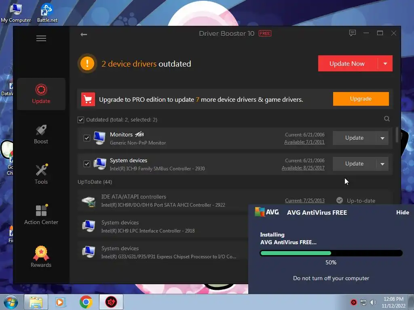This screenshot has height=310, width=414.
Task: Open the Boost rocket section
Action: [41, 134]
